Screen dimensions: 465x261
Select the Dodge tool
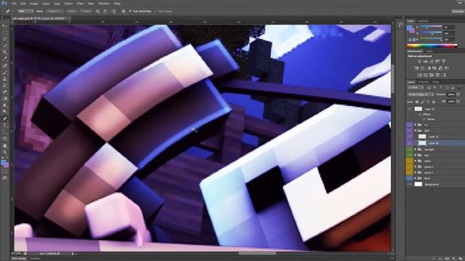pos(5,112)
